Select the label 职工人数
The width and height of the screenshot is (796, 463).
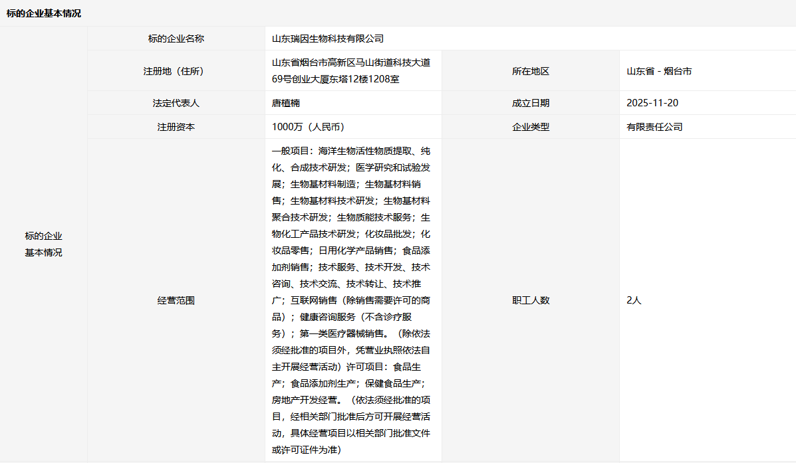pos(531,300)
